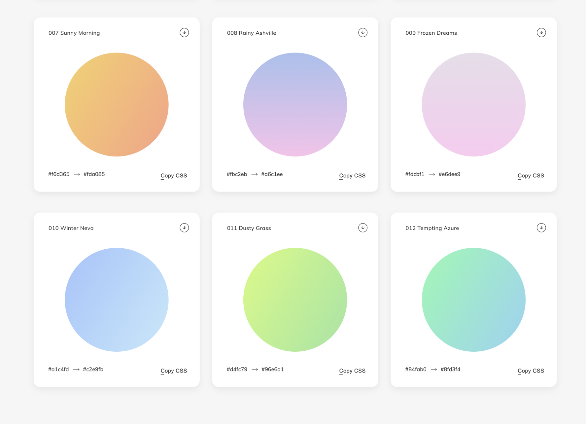Copy CSS for Sunny Morning
The width and height of the screenshot is (586, 424).
point(174,176)
